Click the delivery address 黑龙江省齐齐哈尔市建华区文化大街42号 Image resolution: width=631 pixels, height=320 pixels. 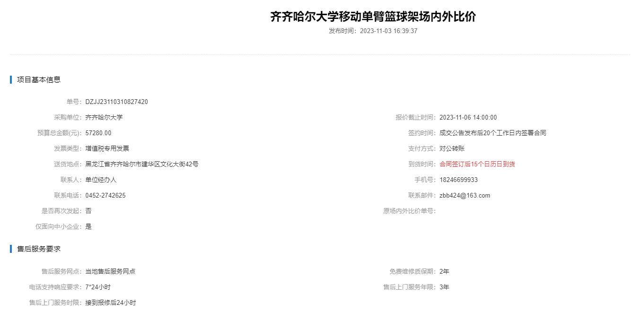141,164
